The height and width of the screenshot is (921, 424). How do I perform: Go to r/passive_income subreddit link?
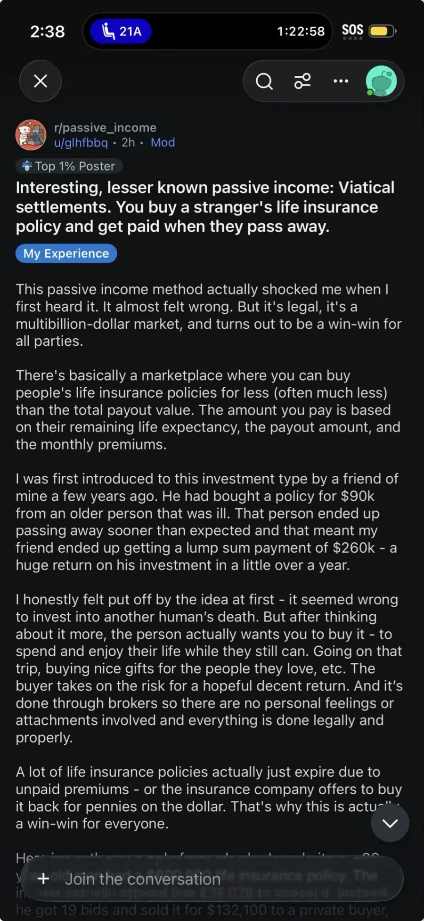point(105,127)
